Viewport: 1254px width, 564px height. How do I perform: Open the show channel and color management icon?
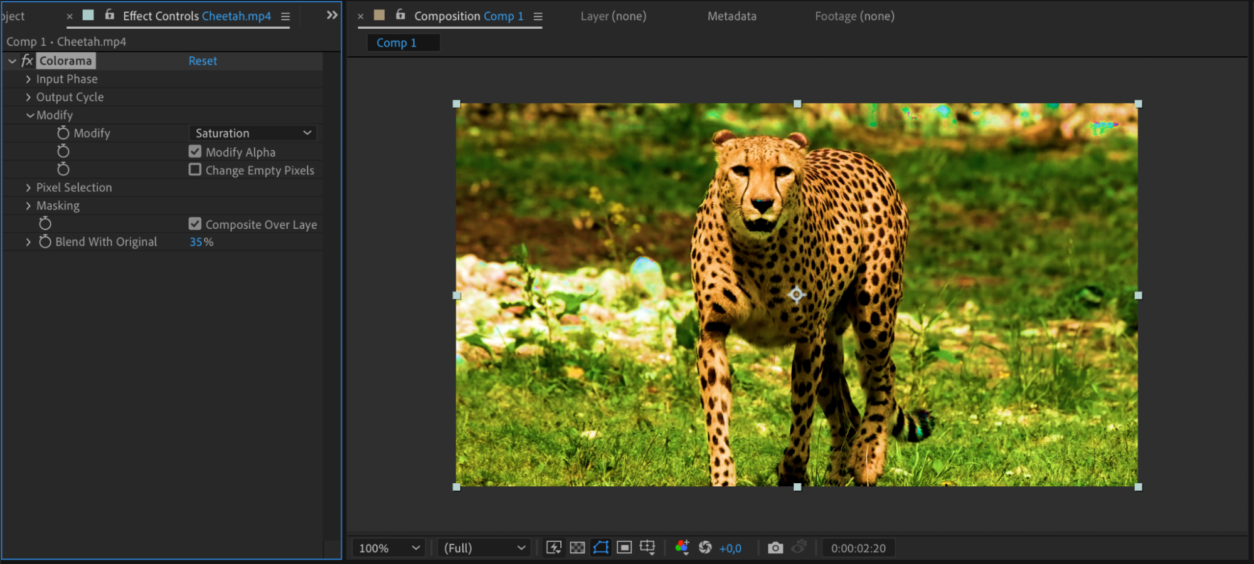pyautogui.click(x=682, y=548)
